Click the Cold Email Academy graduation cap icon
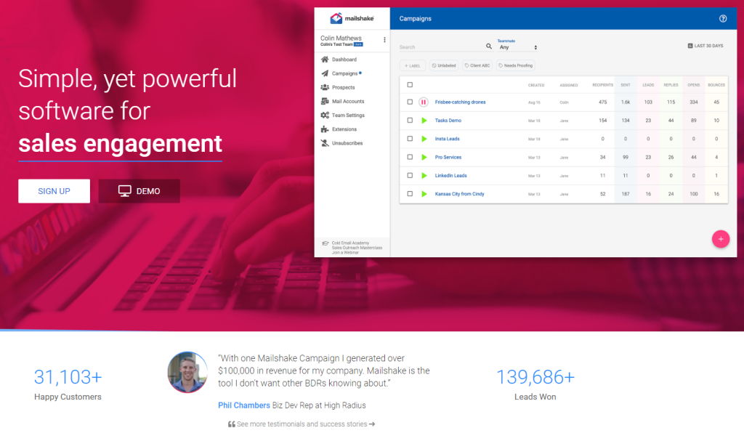 pyautogui.click(x=325, y=243)
